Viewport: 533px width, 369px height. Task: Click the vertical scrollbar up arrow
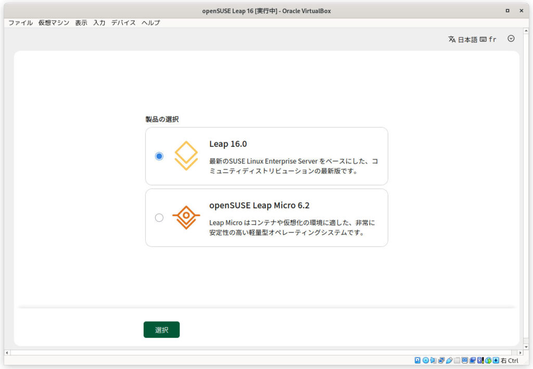[x=526, y=31]
